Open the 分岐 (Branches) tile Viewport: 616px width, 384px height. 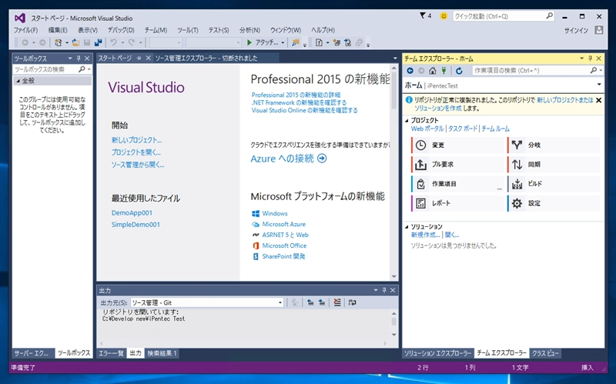coord(554,145)
